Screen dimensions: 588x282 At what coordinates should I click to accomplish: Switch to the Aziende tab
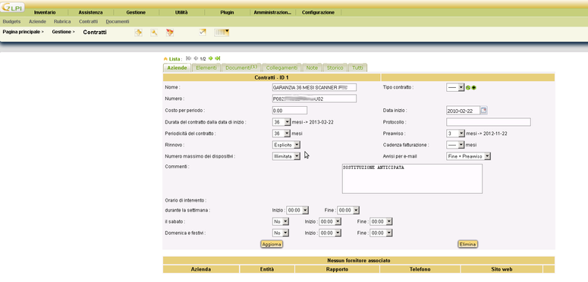[177, 67]
